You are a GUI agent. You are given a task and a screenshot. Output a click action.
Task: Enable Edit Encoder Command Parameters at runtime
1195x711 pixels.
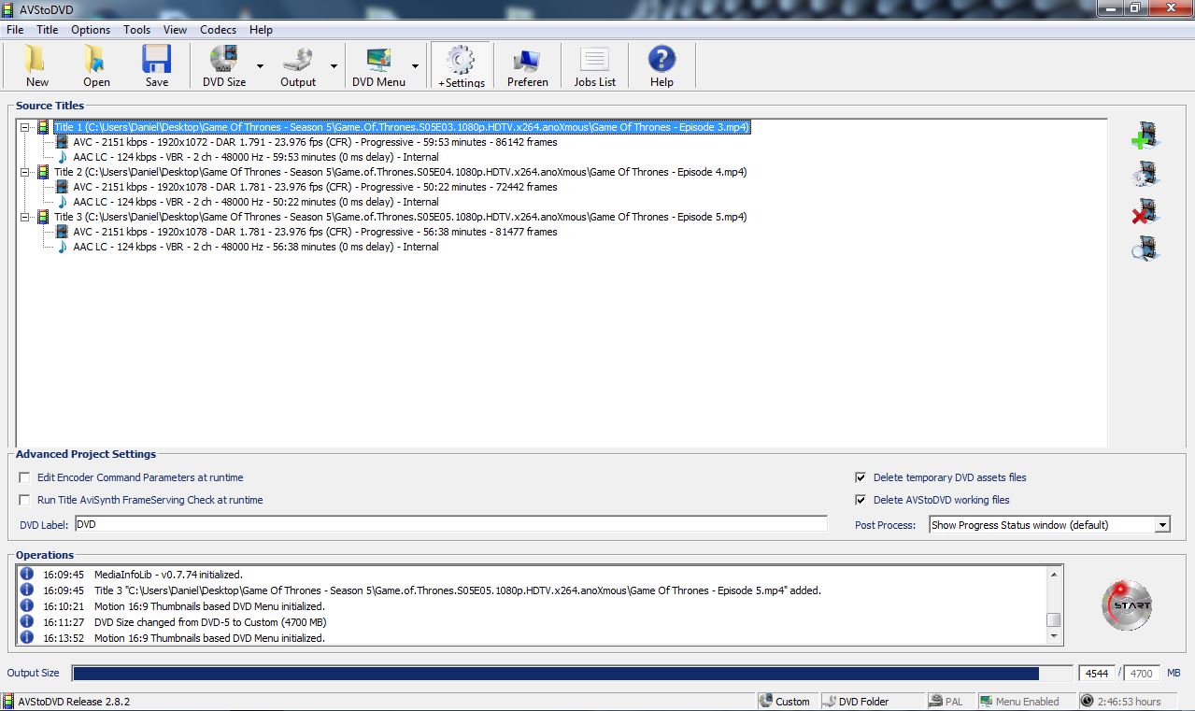coord(25,477)
